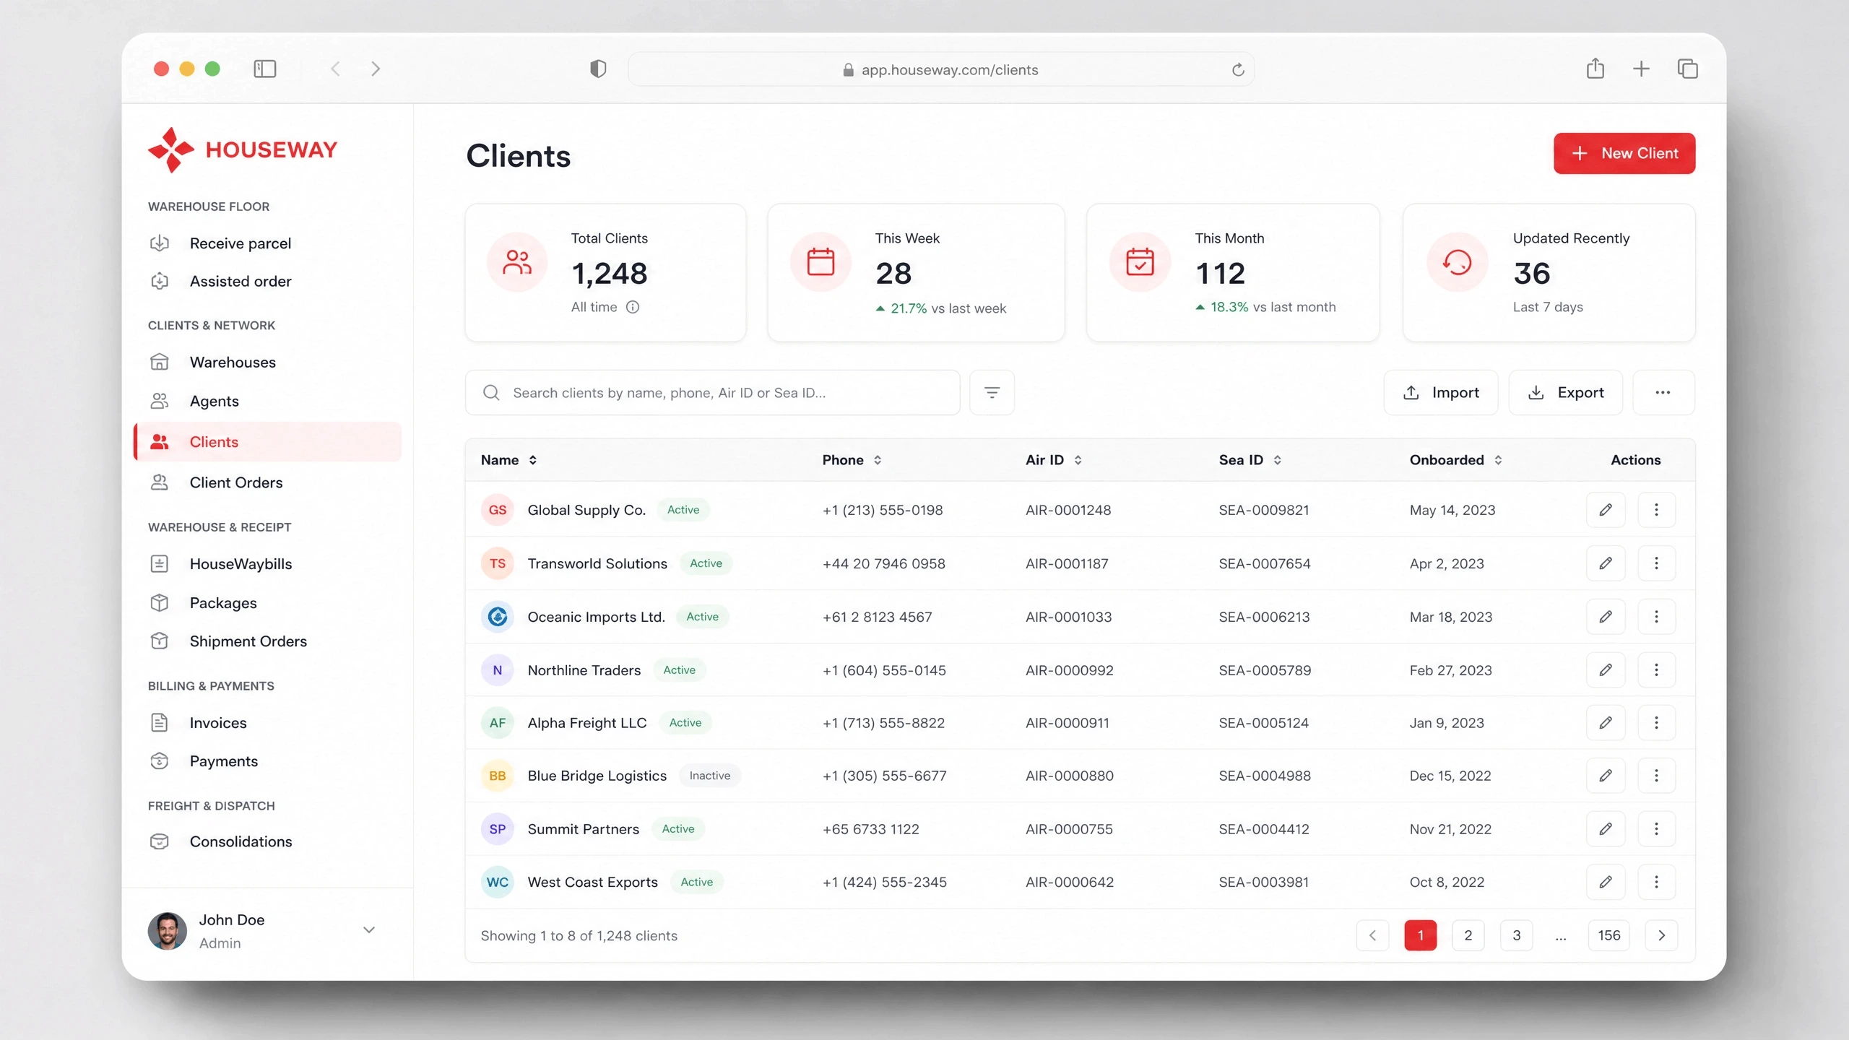Screen dimensions: 1849x1040
Task: Click the Updated Recently refresh icon
Action: pos(1458,262)
